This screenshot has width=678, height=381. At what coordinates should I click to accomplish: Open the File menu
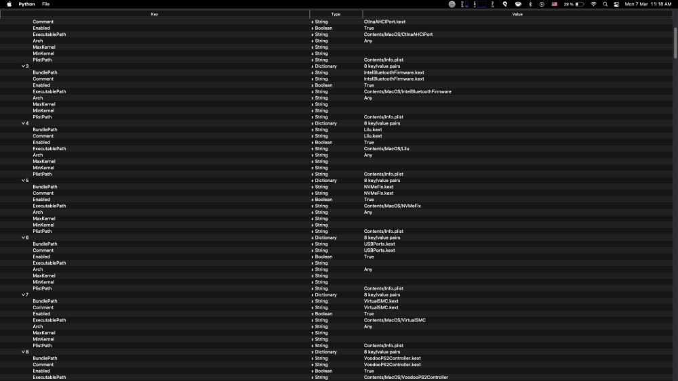[45, 4]
